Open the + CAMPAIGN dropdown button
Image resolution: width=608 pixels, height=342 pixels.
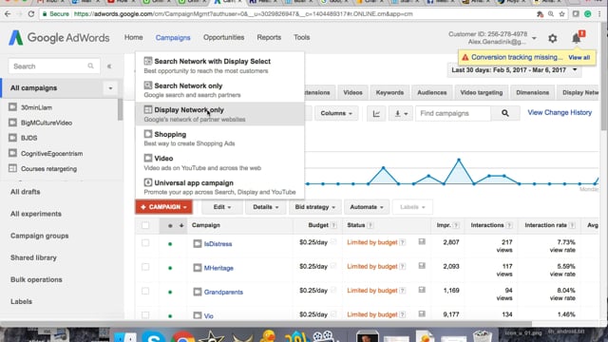(163, 207)
